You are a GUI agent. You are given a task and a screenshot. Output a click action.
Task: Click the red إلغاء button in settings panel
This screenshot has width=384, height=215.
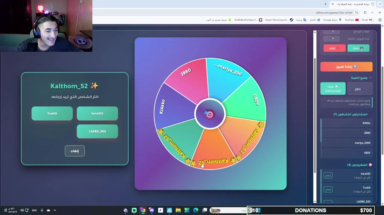[x=334, y=48]
